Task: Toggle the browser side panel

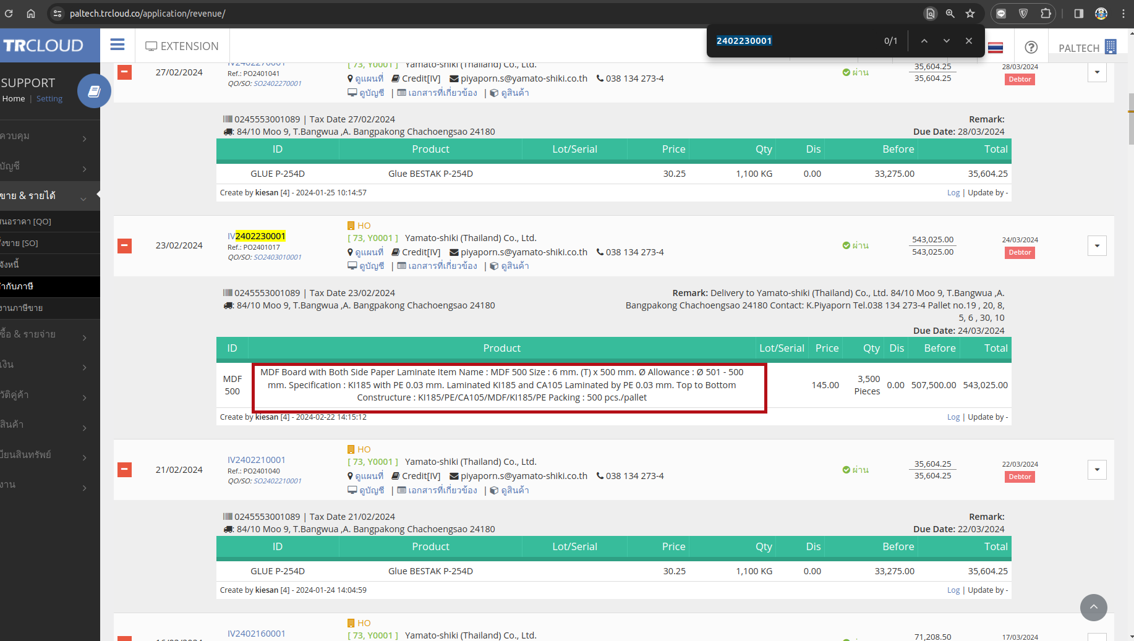Action: [1079, 14]
